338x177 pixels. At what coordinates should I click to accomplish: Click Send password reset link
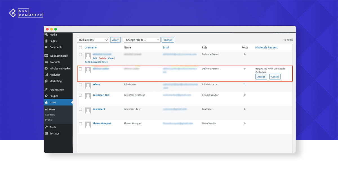(96, 62)
